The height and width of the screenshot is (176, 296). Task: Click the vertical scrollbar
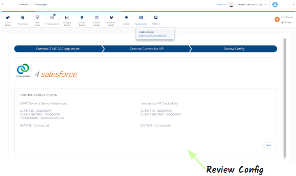[x=284, y=98]
